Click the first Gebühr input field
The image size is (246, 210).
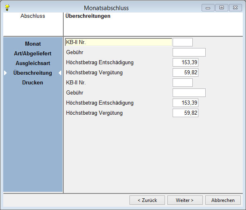point(189,52)
